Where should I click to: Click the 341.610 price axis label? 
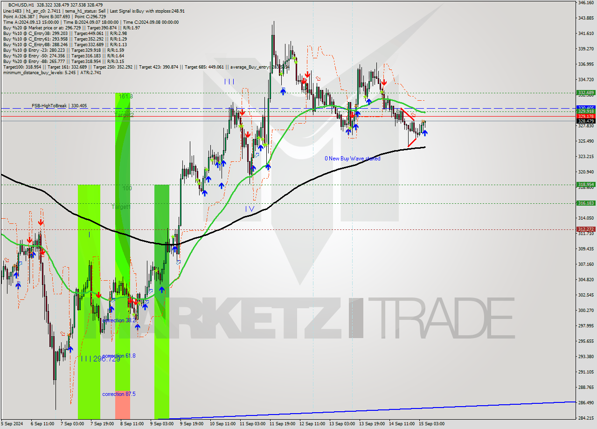(x=586, y=34)
